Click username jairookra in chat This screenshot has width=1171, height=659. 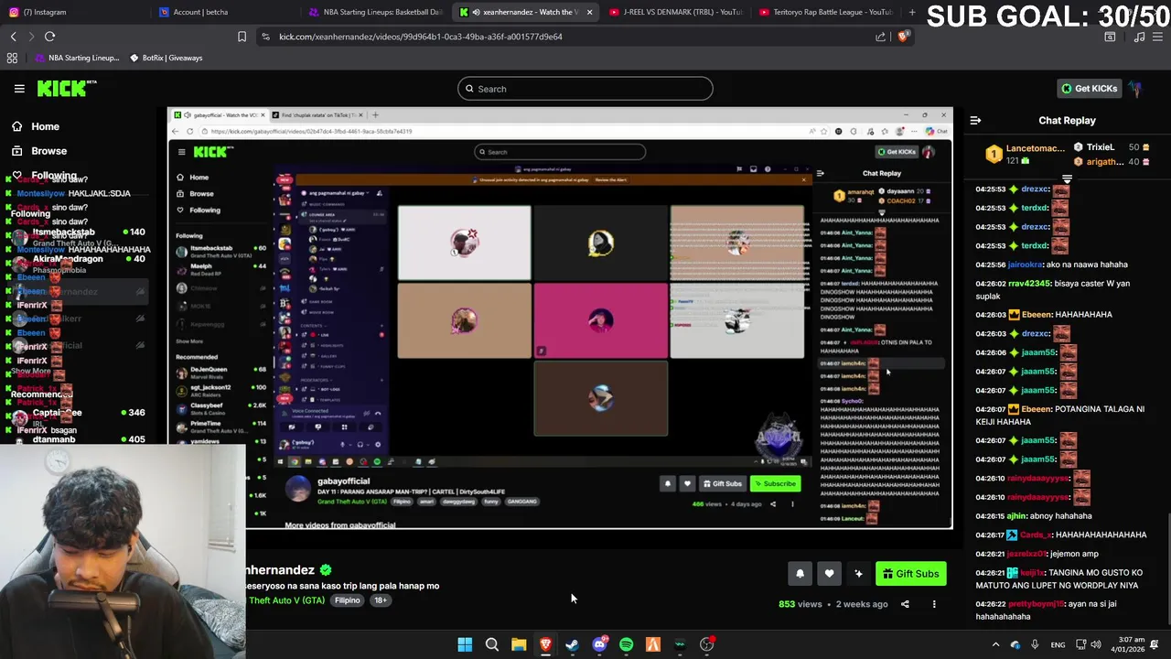(1025, 265)
